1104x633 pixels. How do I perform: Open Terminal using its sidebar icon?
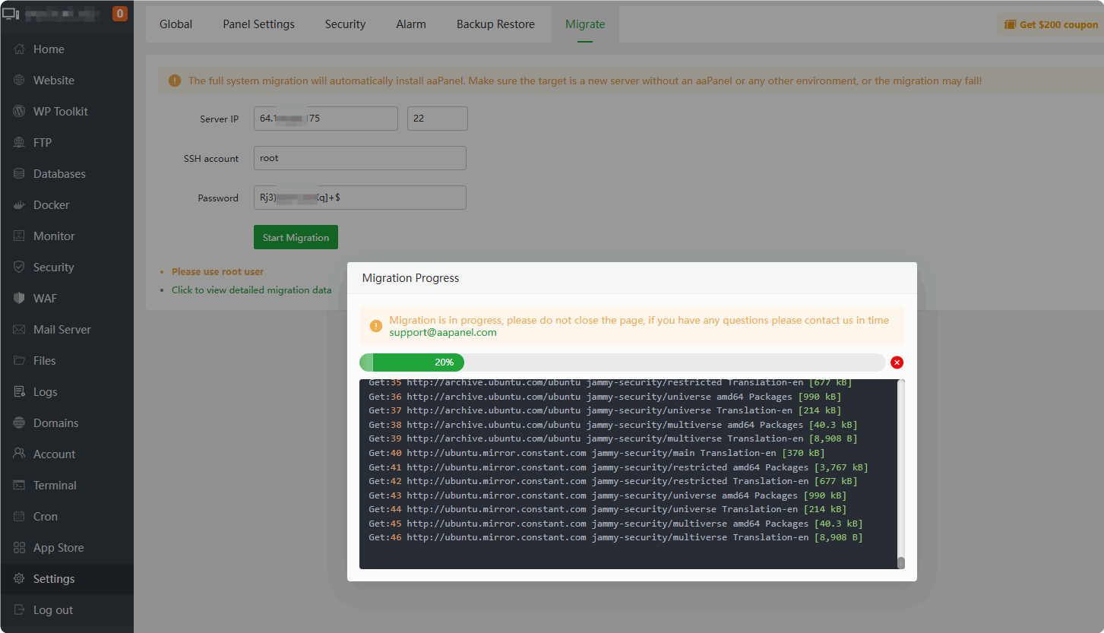click(19, 486)
